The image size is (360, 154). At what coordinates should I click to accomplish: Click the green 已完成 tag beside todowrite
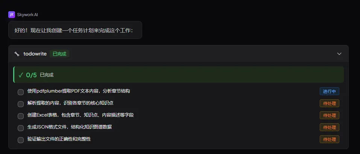[x=59, y=54]
